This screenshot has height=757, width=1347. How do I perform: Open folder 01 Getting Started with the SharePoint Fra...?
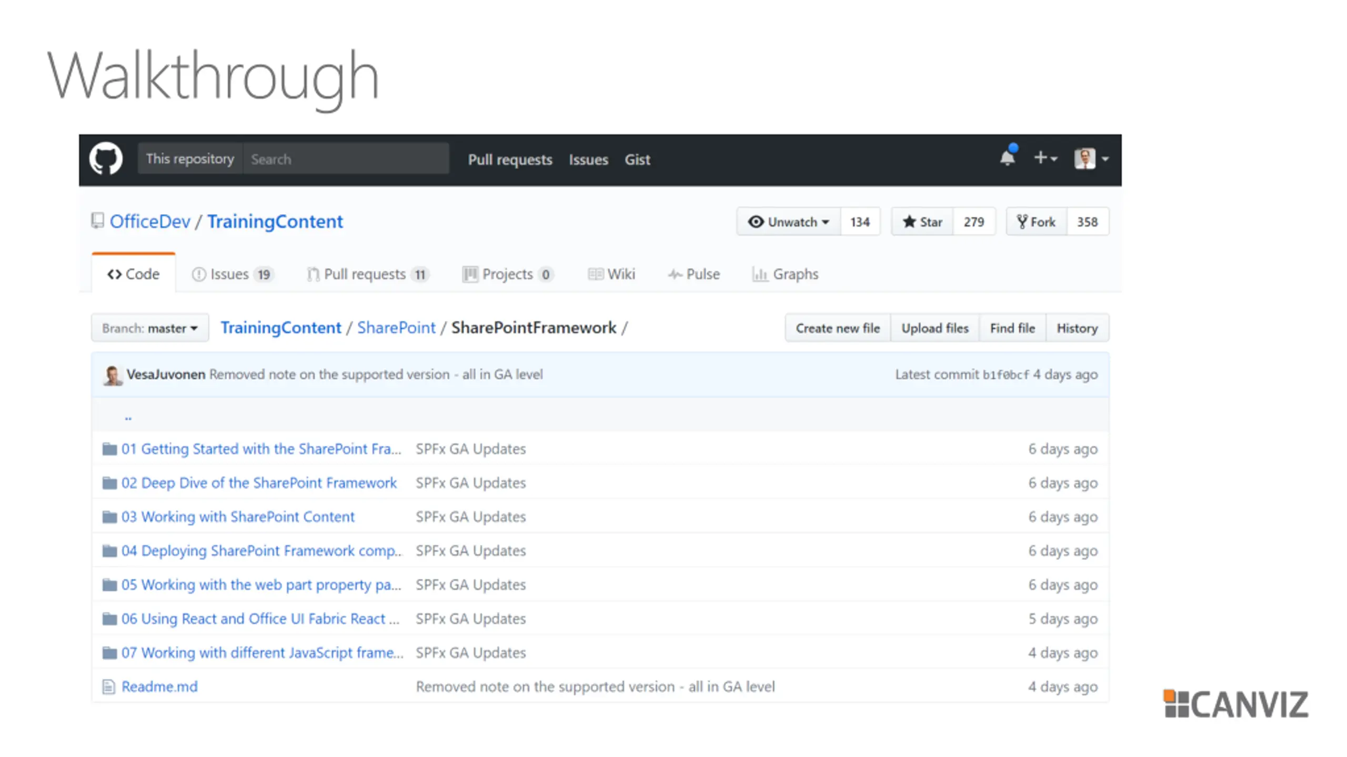coord(262,449)
